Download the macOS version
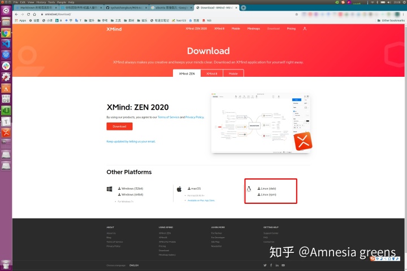The image size is (407, 271). [x=194, y=189]
